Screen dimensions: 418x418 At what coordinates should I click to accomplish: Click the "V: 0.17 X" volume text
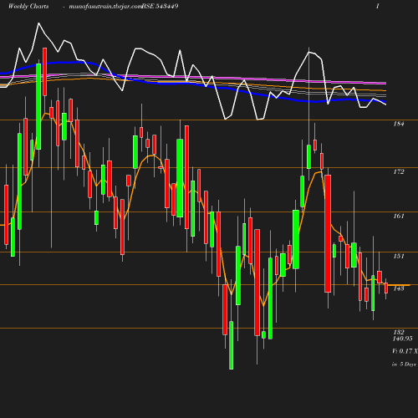pos(405,351)
